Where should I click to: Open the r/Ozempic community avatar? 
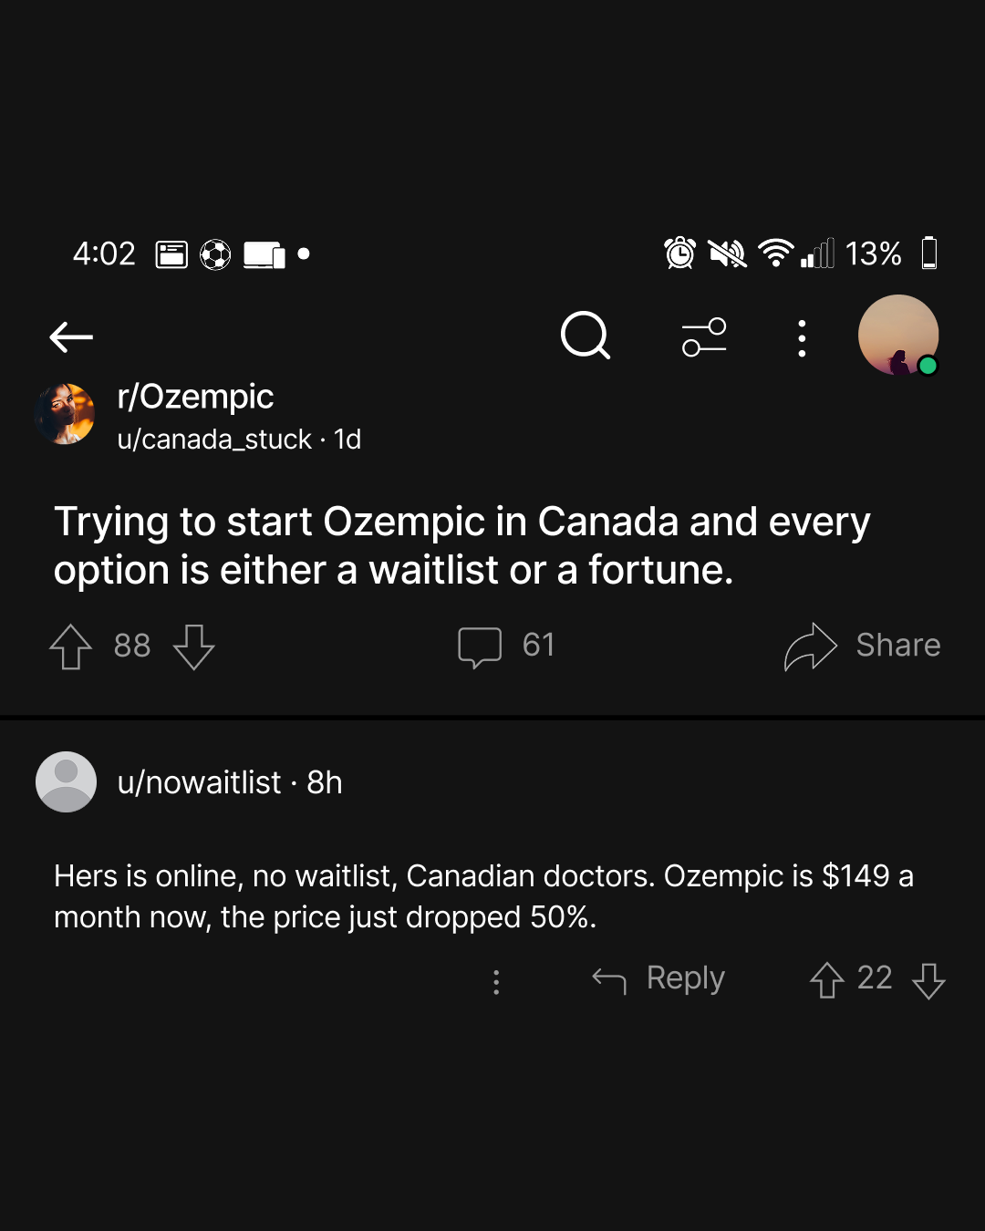[65, 414]
